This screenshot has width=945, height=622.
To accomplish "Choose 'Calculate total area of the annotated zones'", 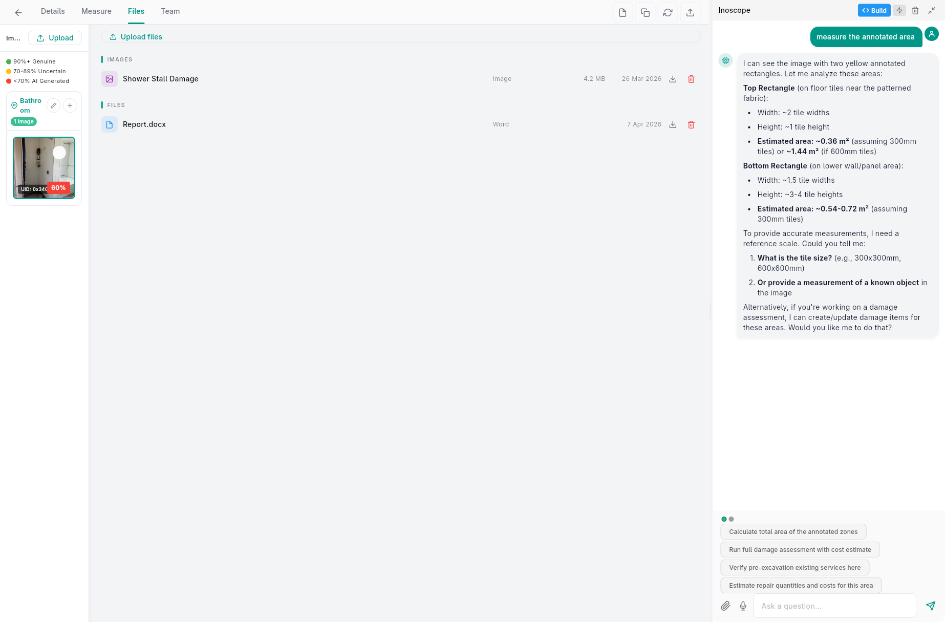I will pos(793,531).
